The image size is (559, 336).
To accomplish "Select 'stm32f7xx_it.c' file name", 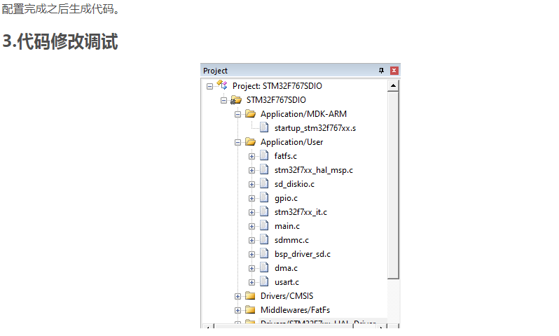I will click(x=301, y=212).
